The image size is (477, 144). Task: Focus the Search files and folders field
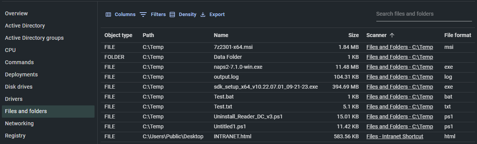point(424,14)
